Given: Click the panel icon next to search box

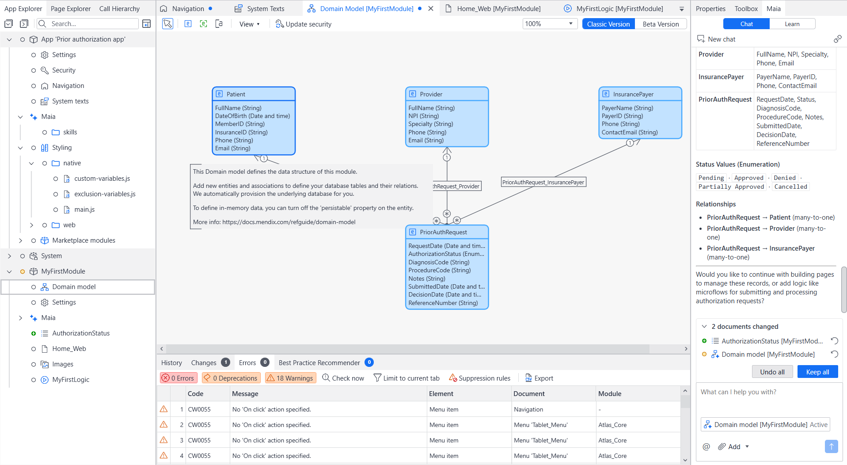Looking at the screenshot, I should (x=147, y=24).
